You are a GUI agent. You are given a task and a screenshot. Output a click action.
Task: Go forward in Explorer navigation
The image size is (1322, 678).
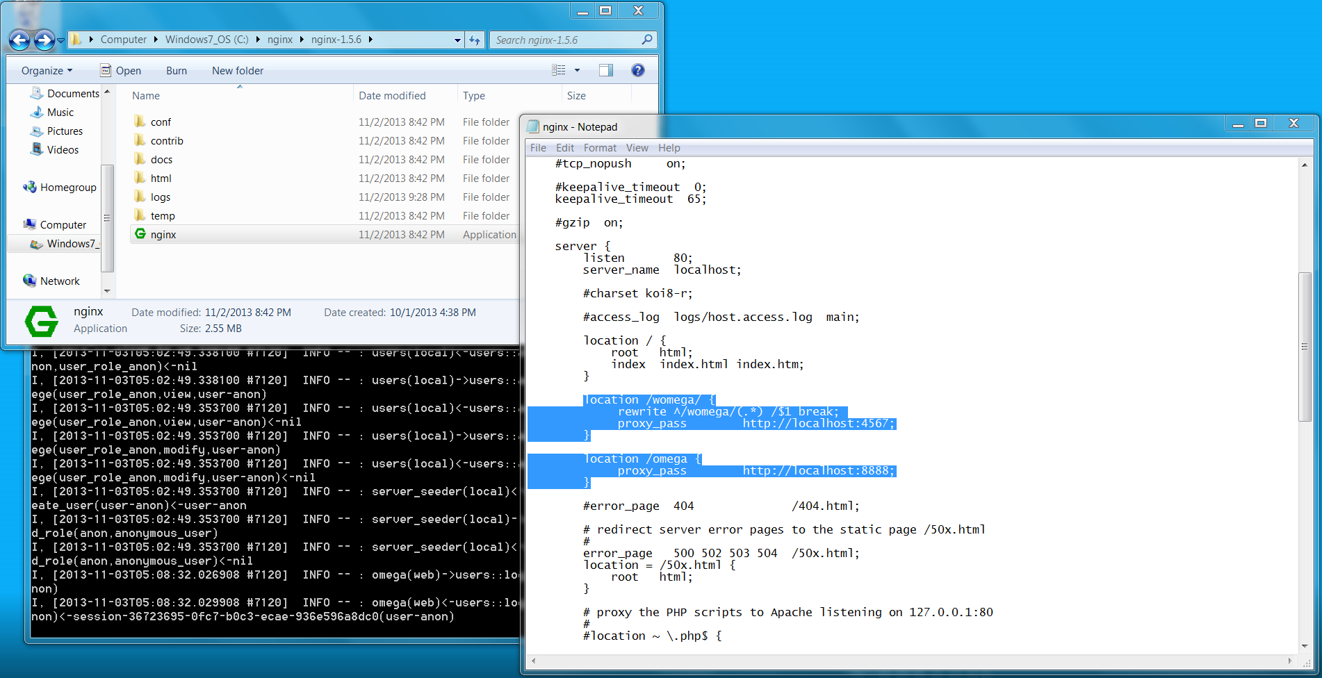coord(44,40)
